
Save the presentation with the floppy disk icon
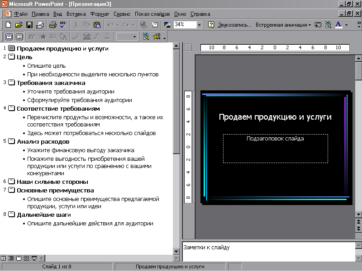click(29, 25)
